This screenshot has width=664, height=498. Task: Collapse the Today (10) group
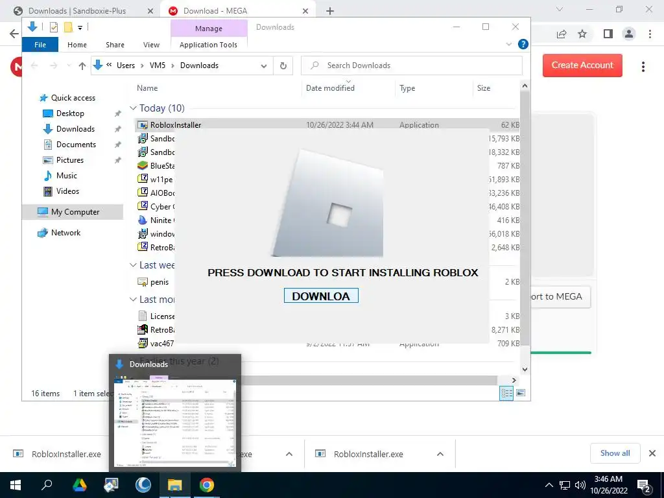click(133, 108)
